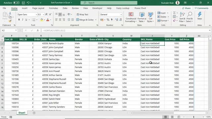212x119 pixels.
Task: Open Find & Select menu
Action: [189, 17]
